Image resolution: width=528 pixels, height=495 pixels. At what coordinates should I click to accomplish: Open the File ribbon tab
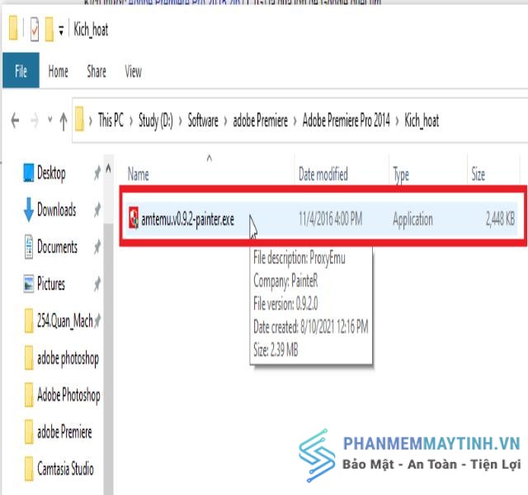[x=21, y=70]
